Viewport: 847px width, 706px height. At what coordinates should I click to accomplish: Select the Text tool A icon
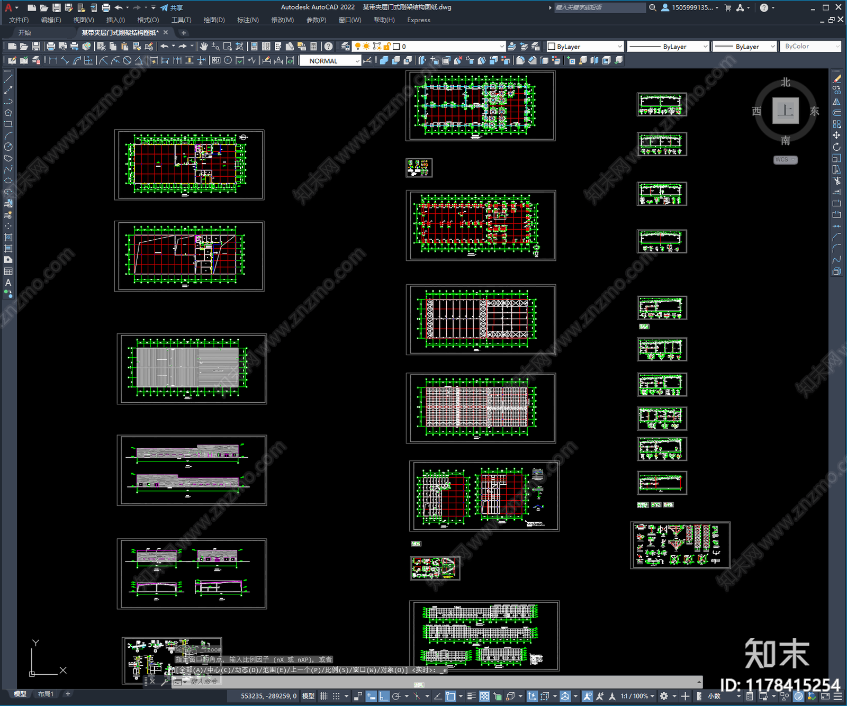(x=8, y=283)
